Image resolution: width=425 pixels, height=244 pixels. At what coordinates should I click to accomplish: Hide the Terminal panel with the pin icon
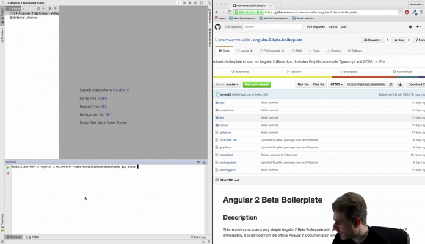205,162
